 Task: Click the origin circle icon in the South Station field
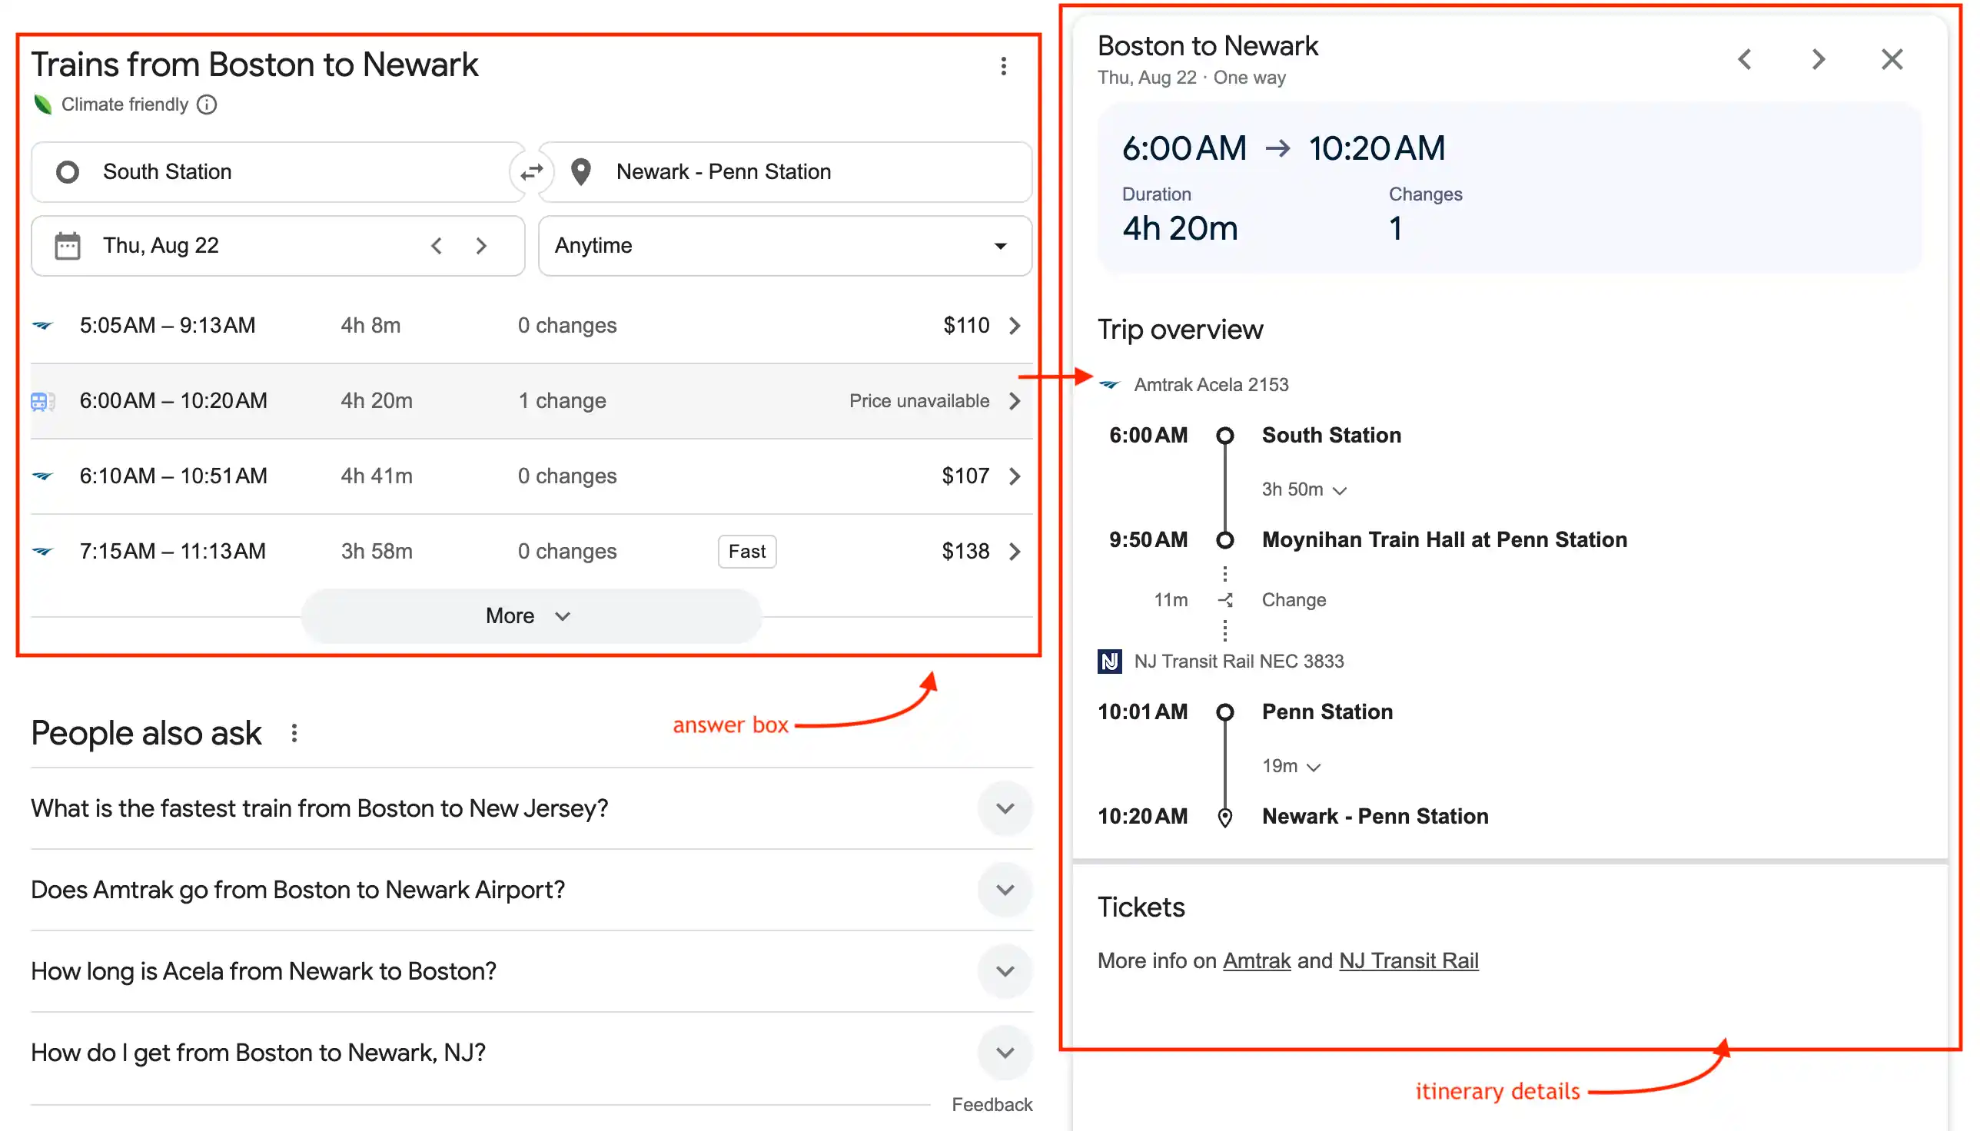pos(68,171)
